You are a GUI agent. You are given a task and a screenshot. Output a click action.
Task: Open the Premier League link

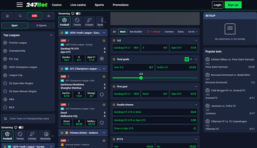tap(18, 43)
